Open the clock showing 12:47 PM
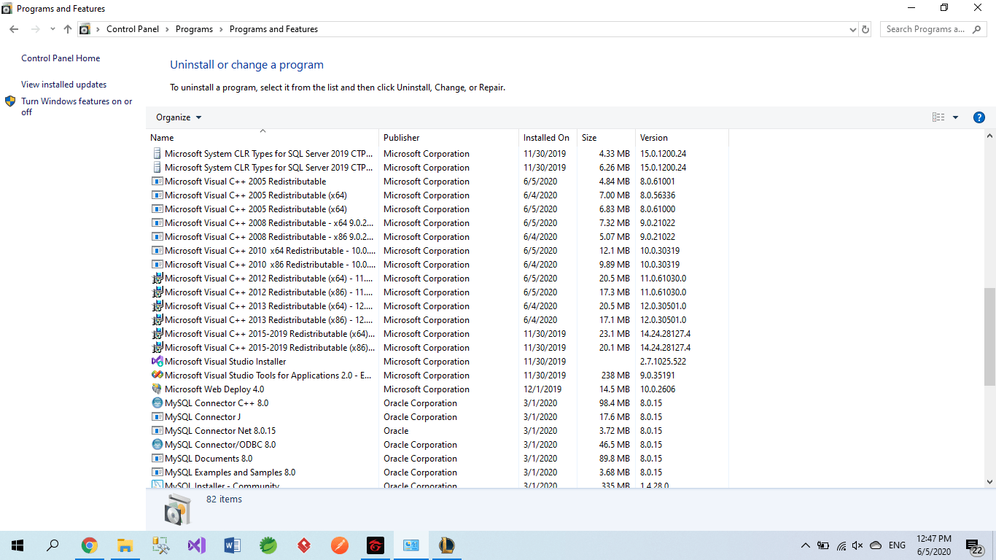The height and width of the screenshot is (560, 996). pyautogui.click(x=934, y=545)
